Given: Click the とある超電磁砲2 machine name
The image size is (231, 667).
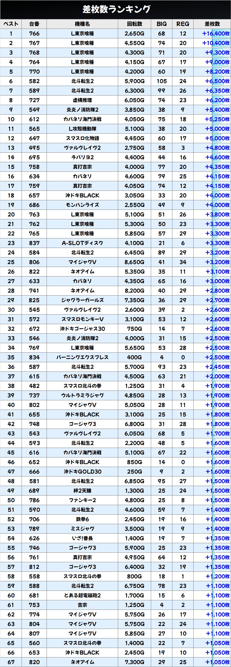Looking at the screenshot, I should (82, 596).
